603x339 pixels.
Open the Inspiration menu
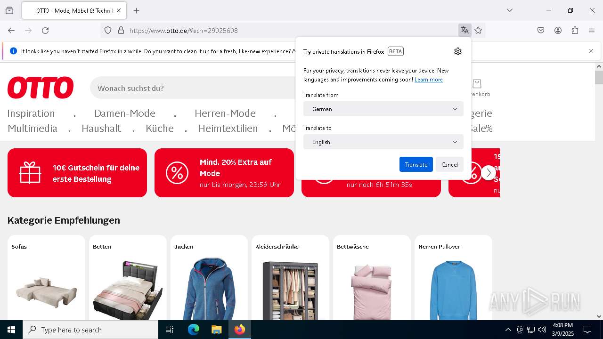pos(31,113)
